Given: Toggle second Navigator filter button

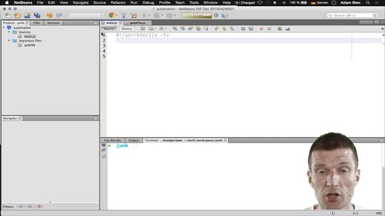Looking at the screenshot, I should (x=30, y=206).
